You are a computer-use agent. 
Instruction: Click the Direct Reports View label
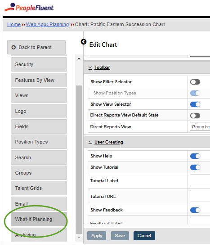click(111, 127)
